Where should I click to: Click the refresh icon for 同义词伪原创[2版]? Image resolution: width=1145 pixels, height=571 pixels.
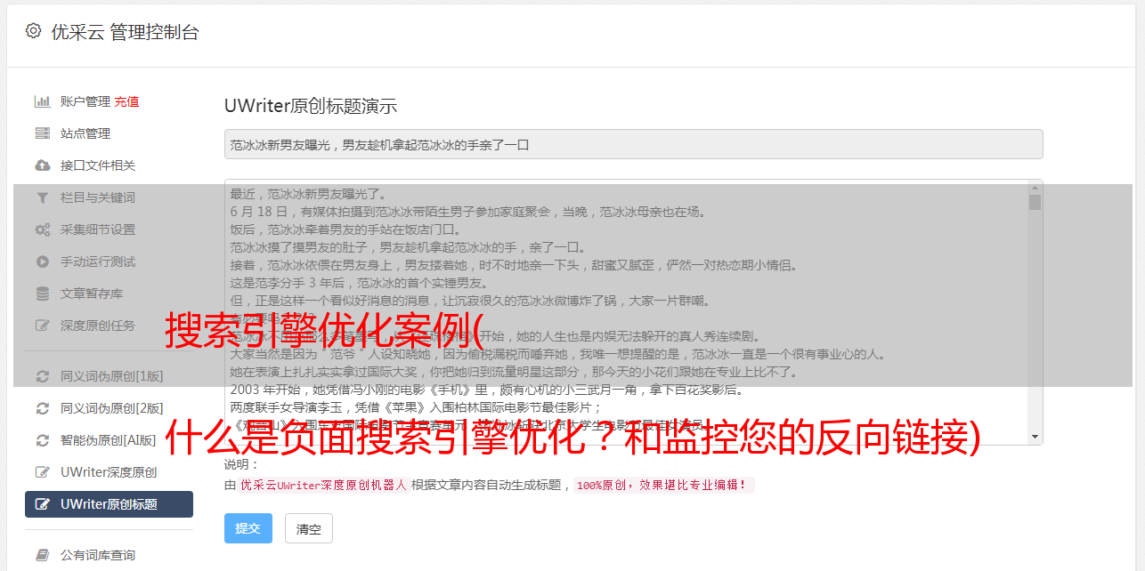42,408
